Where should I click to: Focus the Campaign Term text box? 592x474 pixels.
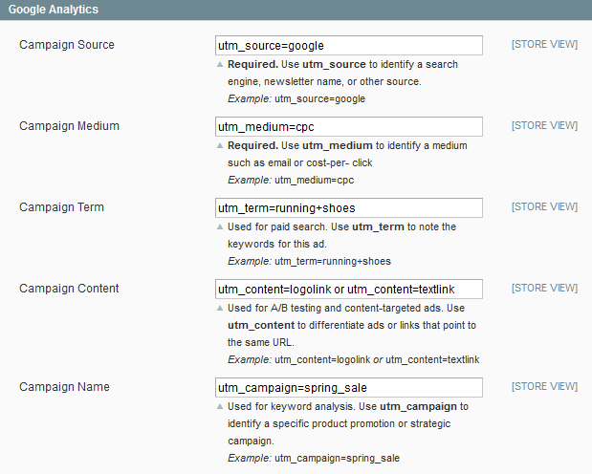(x=349, y=207)
